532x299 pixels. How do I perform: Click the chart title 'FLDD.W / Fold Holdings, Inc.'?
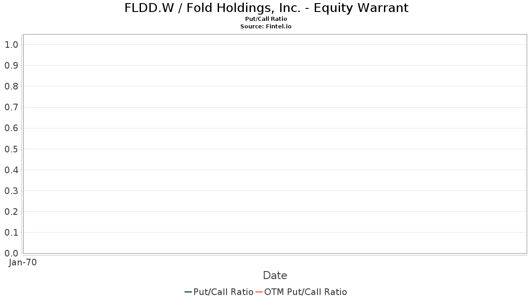coord(266,8)
